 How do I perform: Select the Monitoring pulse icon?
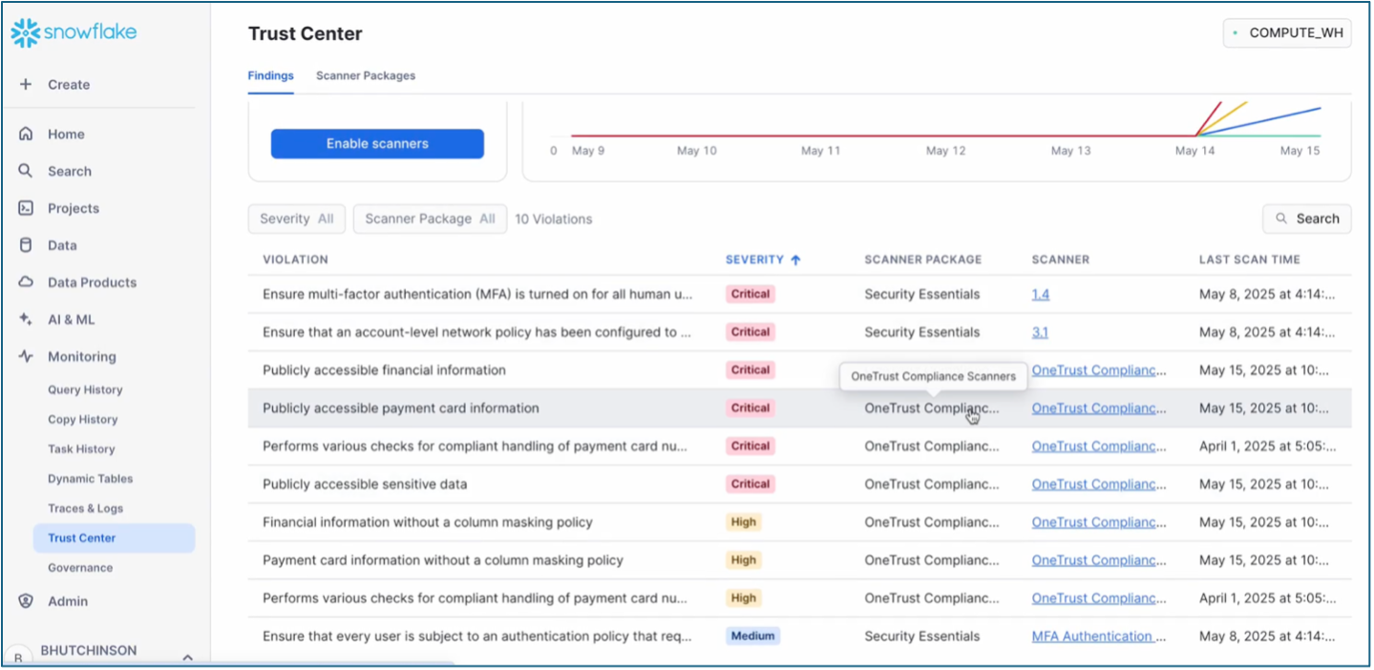(x=25, y=356)
